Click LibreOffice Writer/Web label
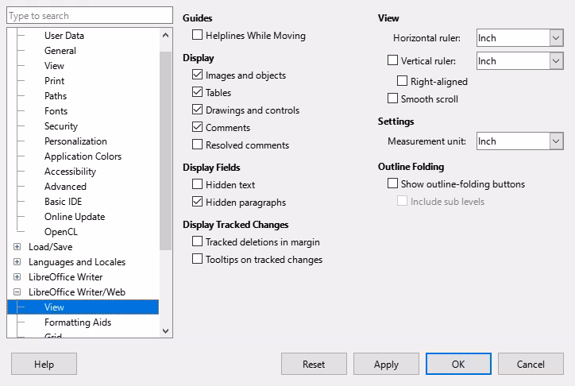Viewport: 575px width, 386px height. click(x=77, y=292)
